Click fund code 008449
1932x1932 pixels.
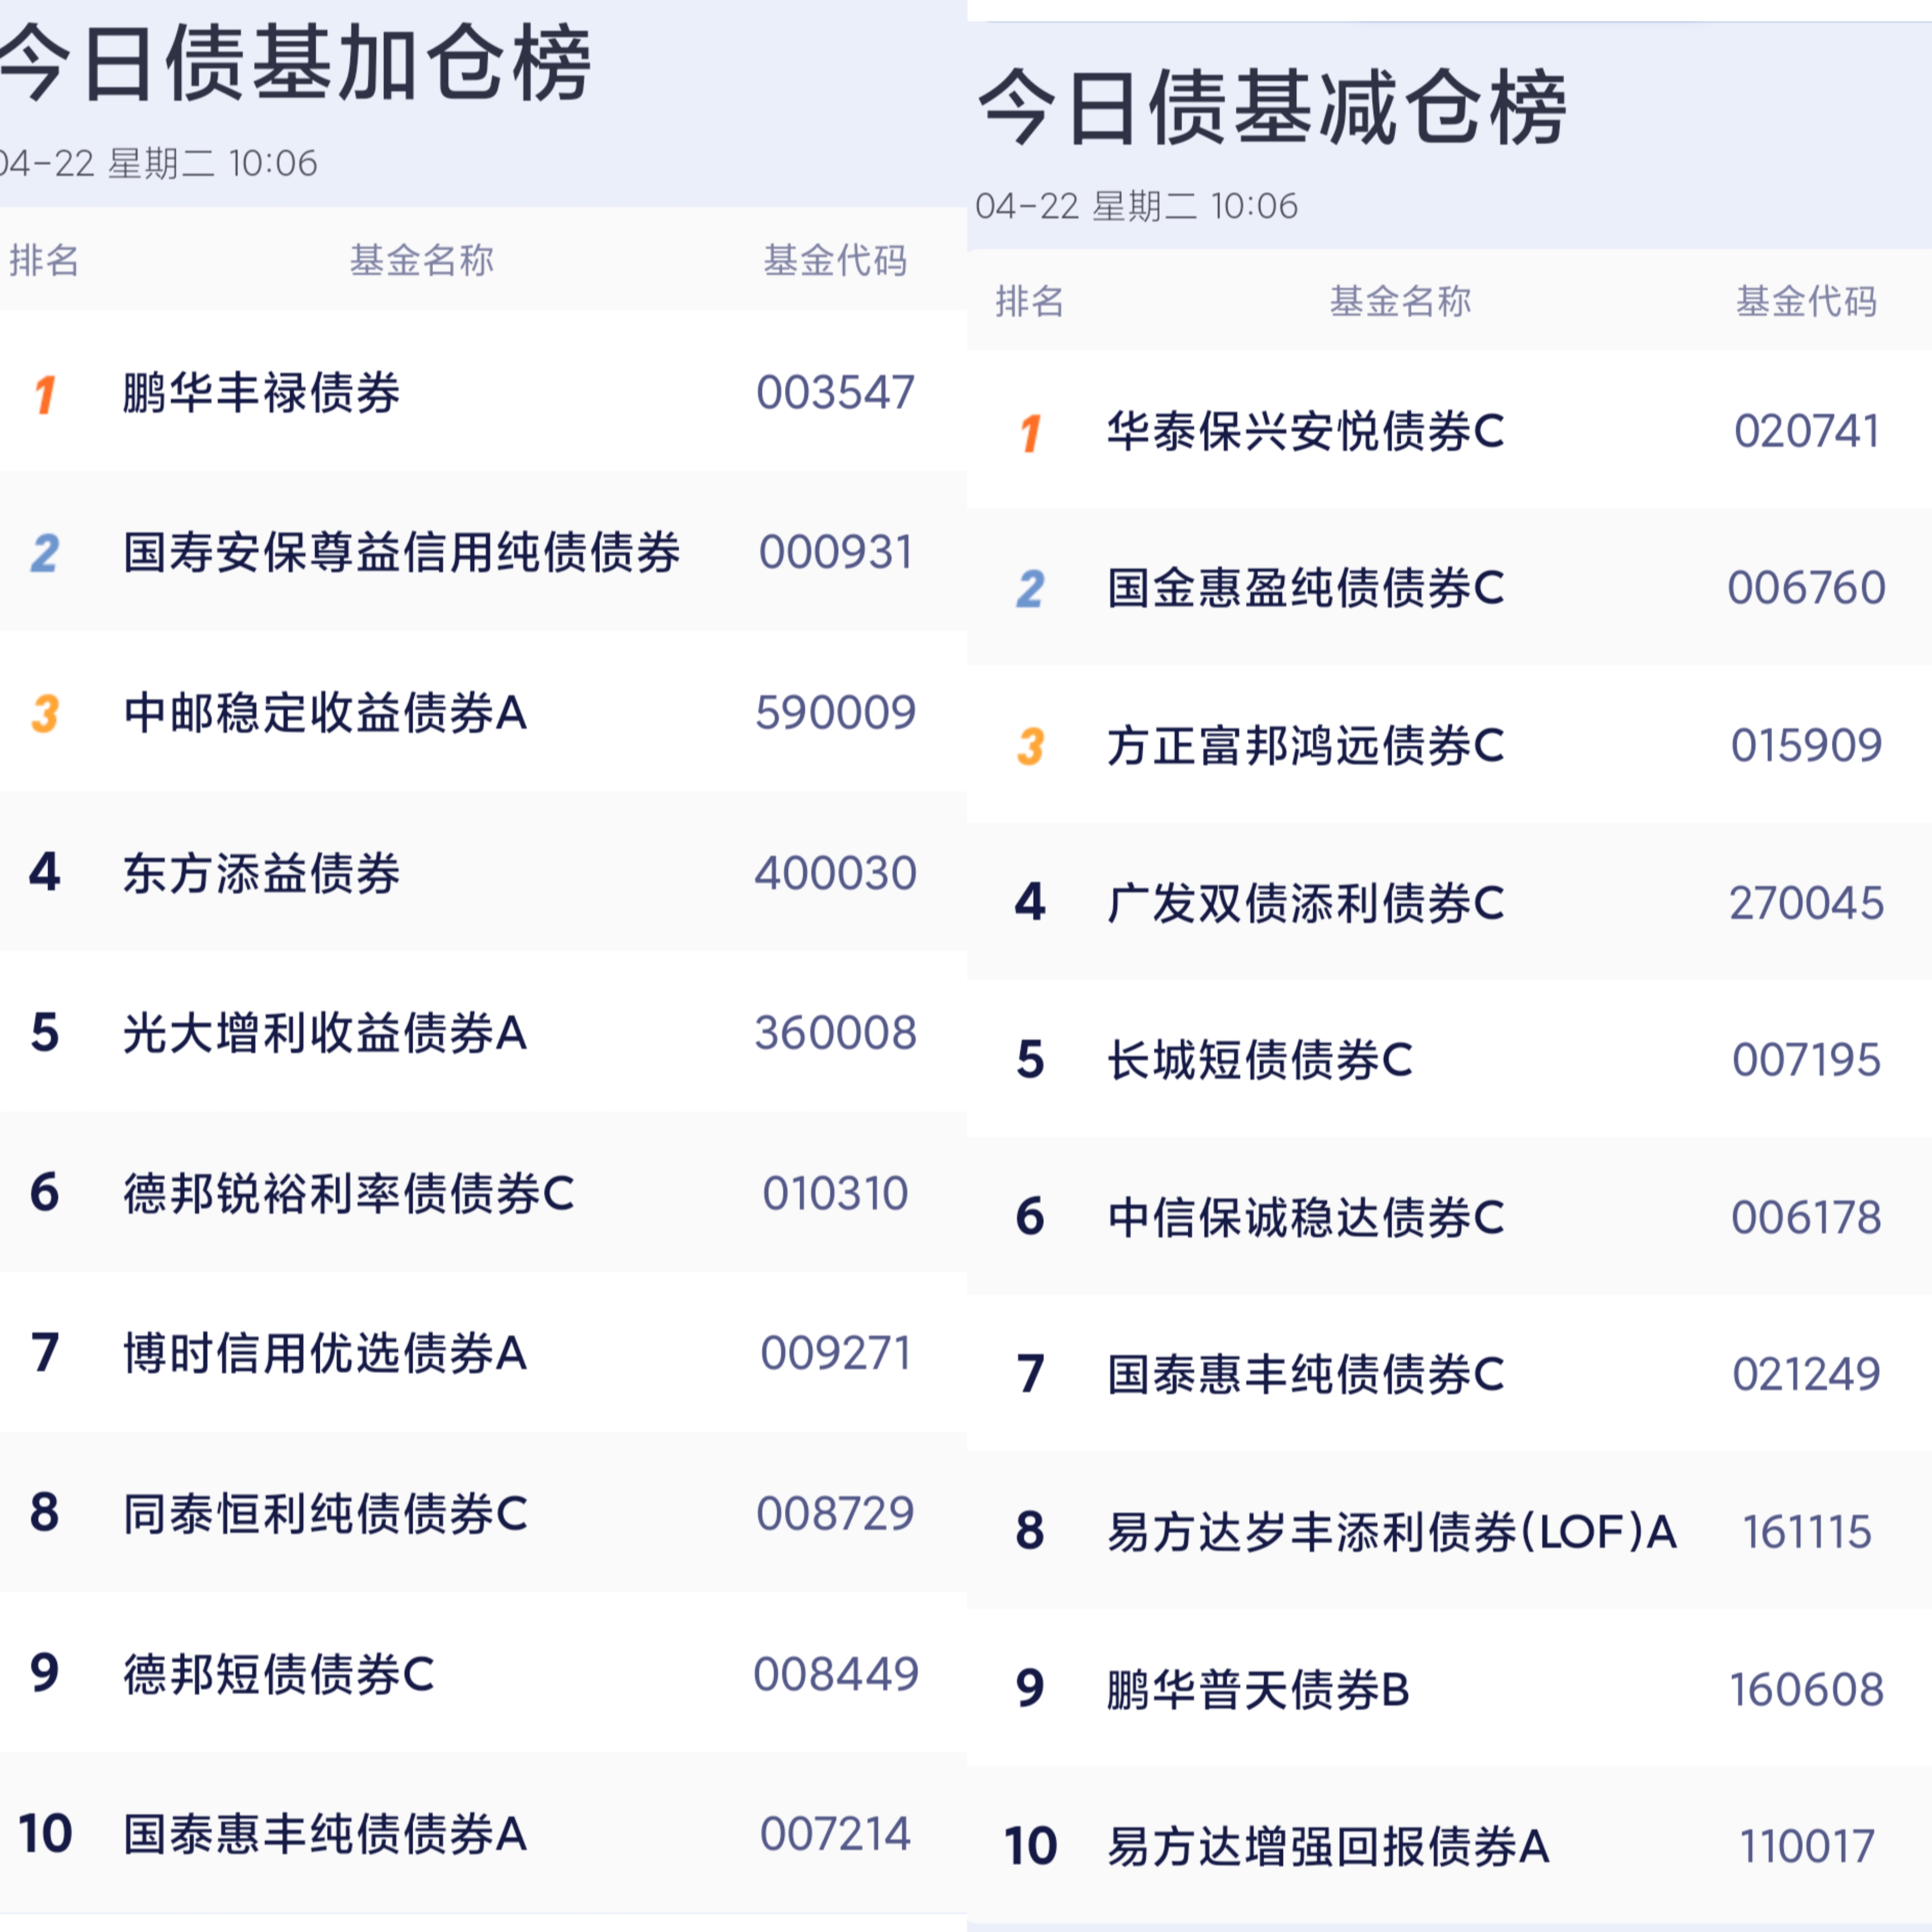tap(835, 1674)
